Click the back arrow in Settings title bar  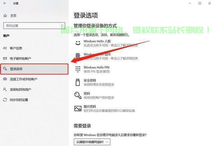[5, 3]
